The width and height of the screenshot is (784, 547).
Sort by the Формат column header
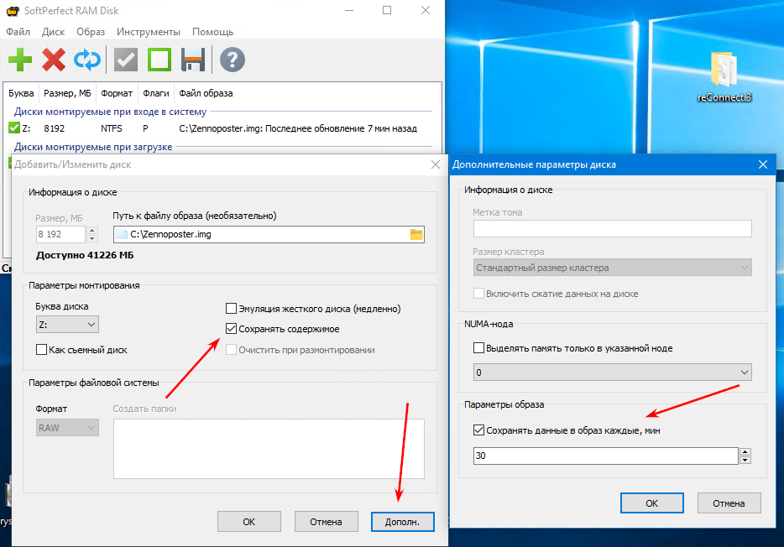117,93
